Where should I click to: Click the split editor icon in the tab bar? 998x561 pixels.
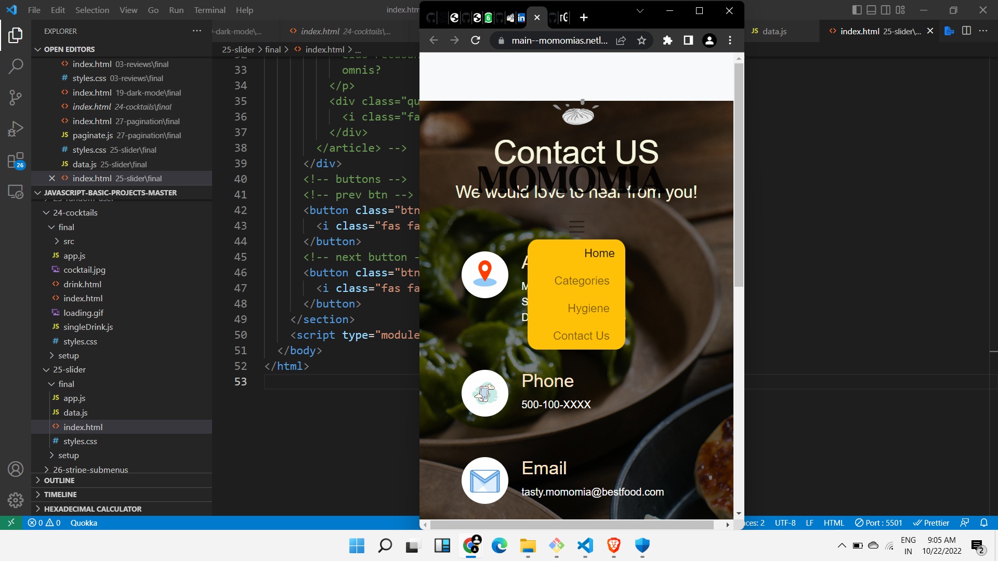pos(966,31)
